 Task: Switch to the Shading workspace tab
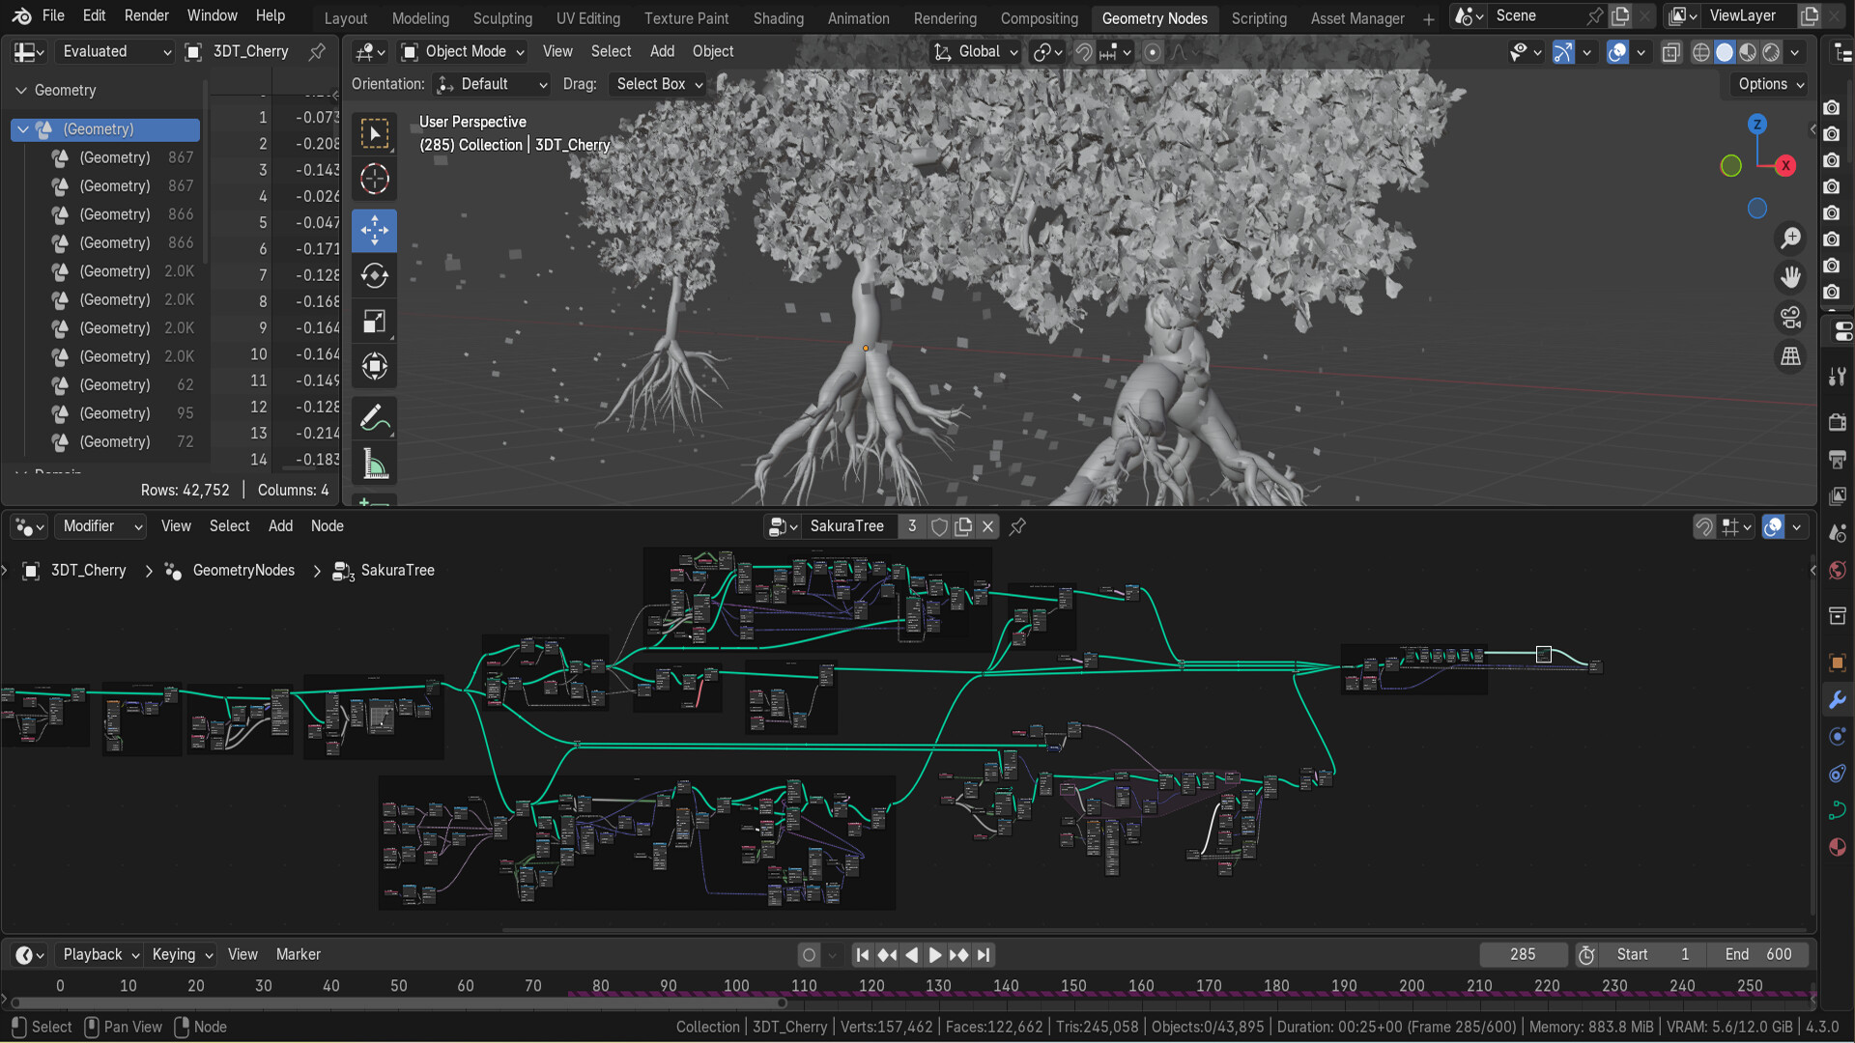(779, 17)
